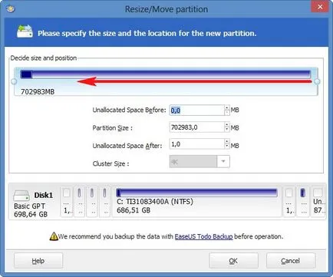The height and width of the screenshot is (277, 333).
Task: Increase Unallocated Space After with up arrow
Action: tap(227, 141)
